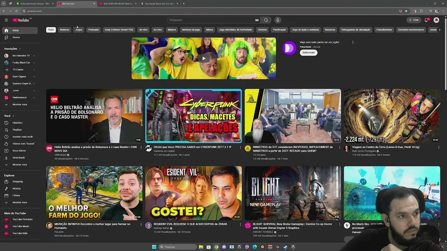Select the Sony Crimson Desert PS5 chip
The width and height of the screenshot is (447, 251).
click(119, 30)
